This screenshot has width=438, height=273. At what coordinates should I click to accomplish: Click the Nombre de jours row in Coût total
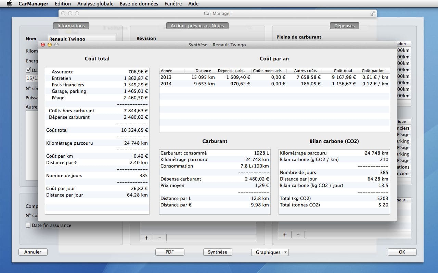click(97, 175)
